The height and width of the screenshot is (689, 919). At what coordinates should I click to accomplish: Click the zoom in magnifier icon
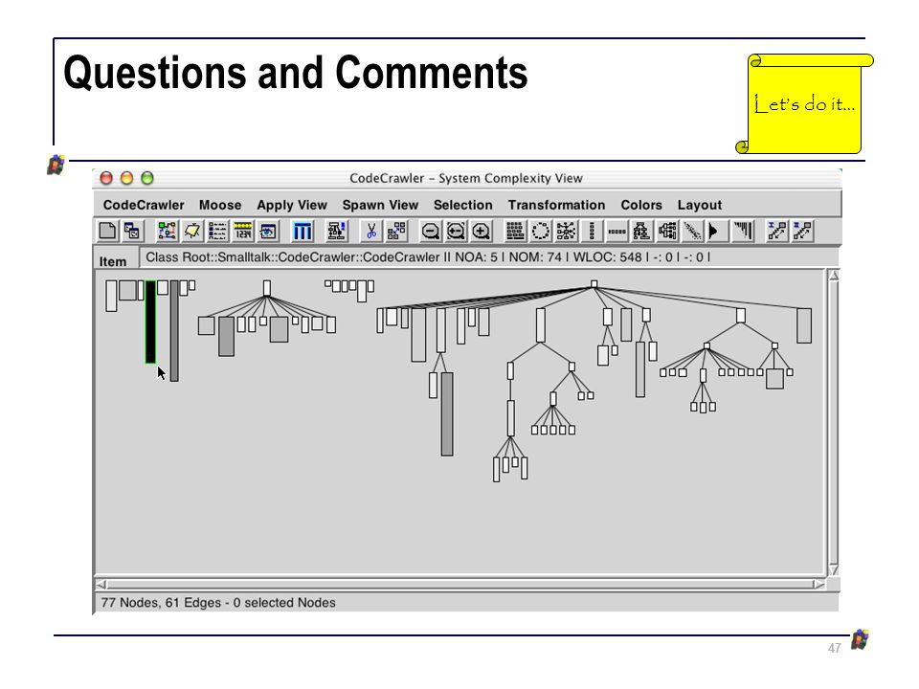click(482, 231)
